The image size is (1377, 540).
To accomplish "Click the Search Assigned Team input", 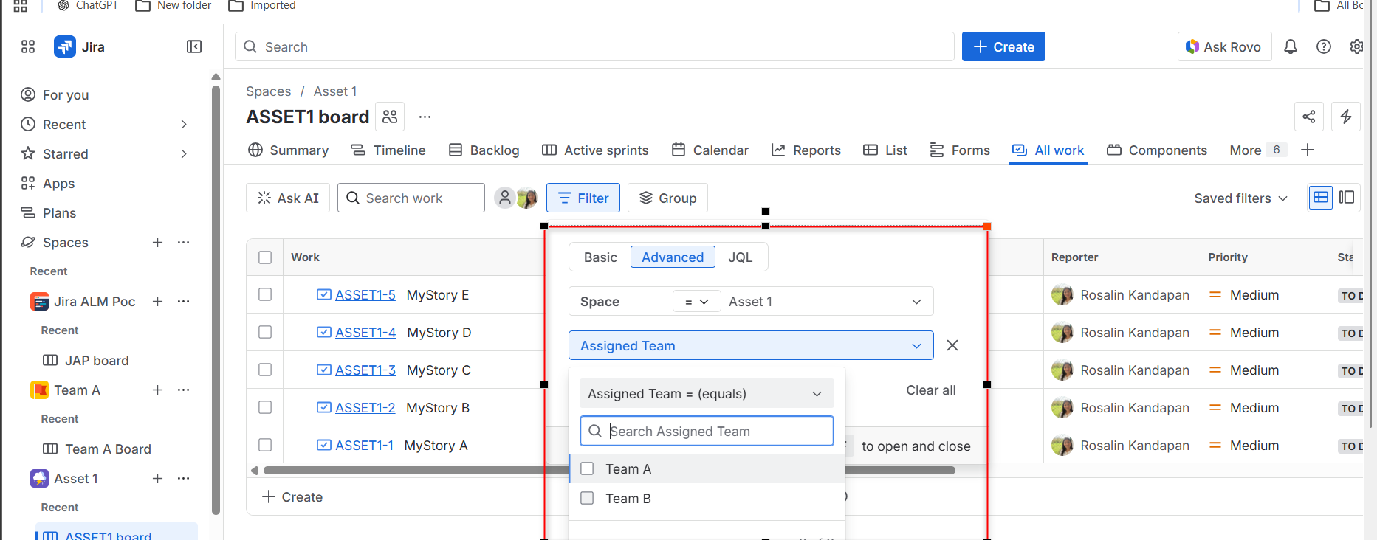I will pos(707,431).
